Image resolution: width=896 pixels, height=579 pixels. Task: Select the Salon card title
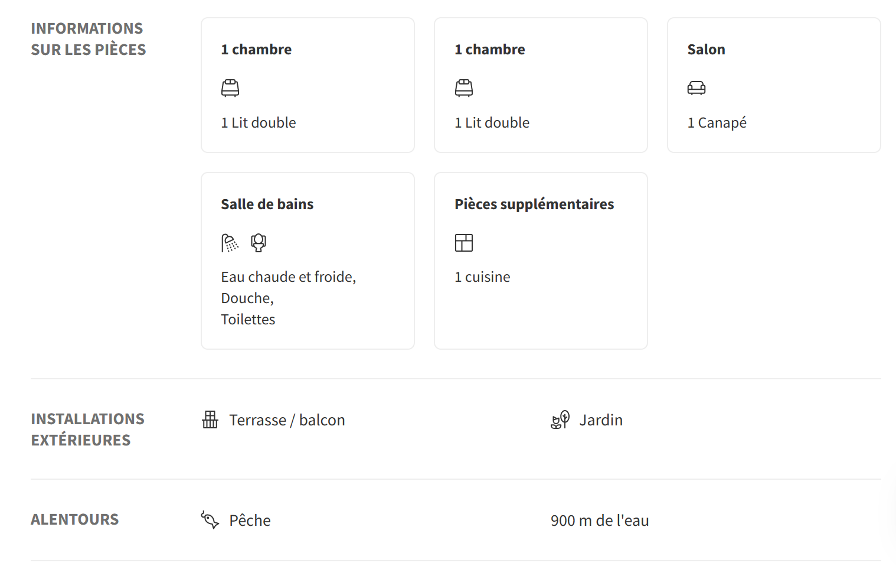706,50
